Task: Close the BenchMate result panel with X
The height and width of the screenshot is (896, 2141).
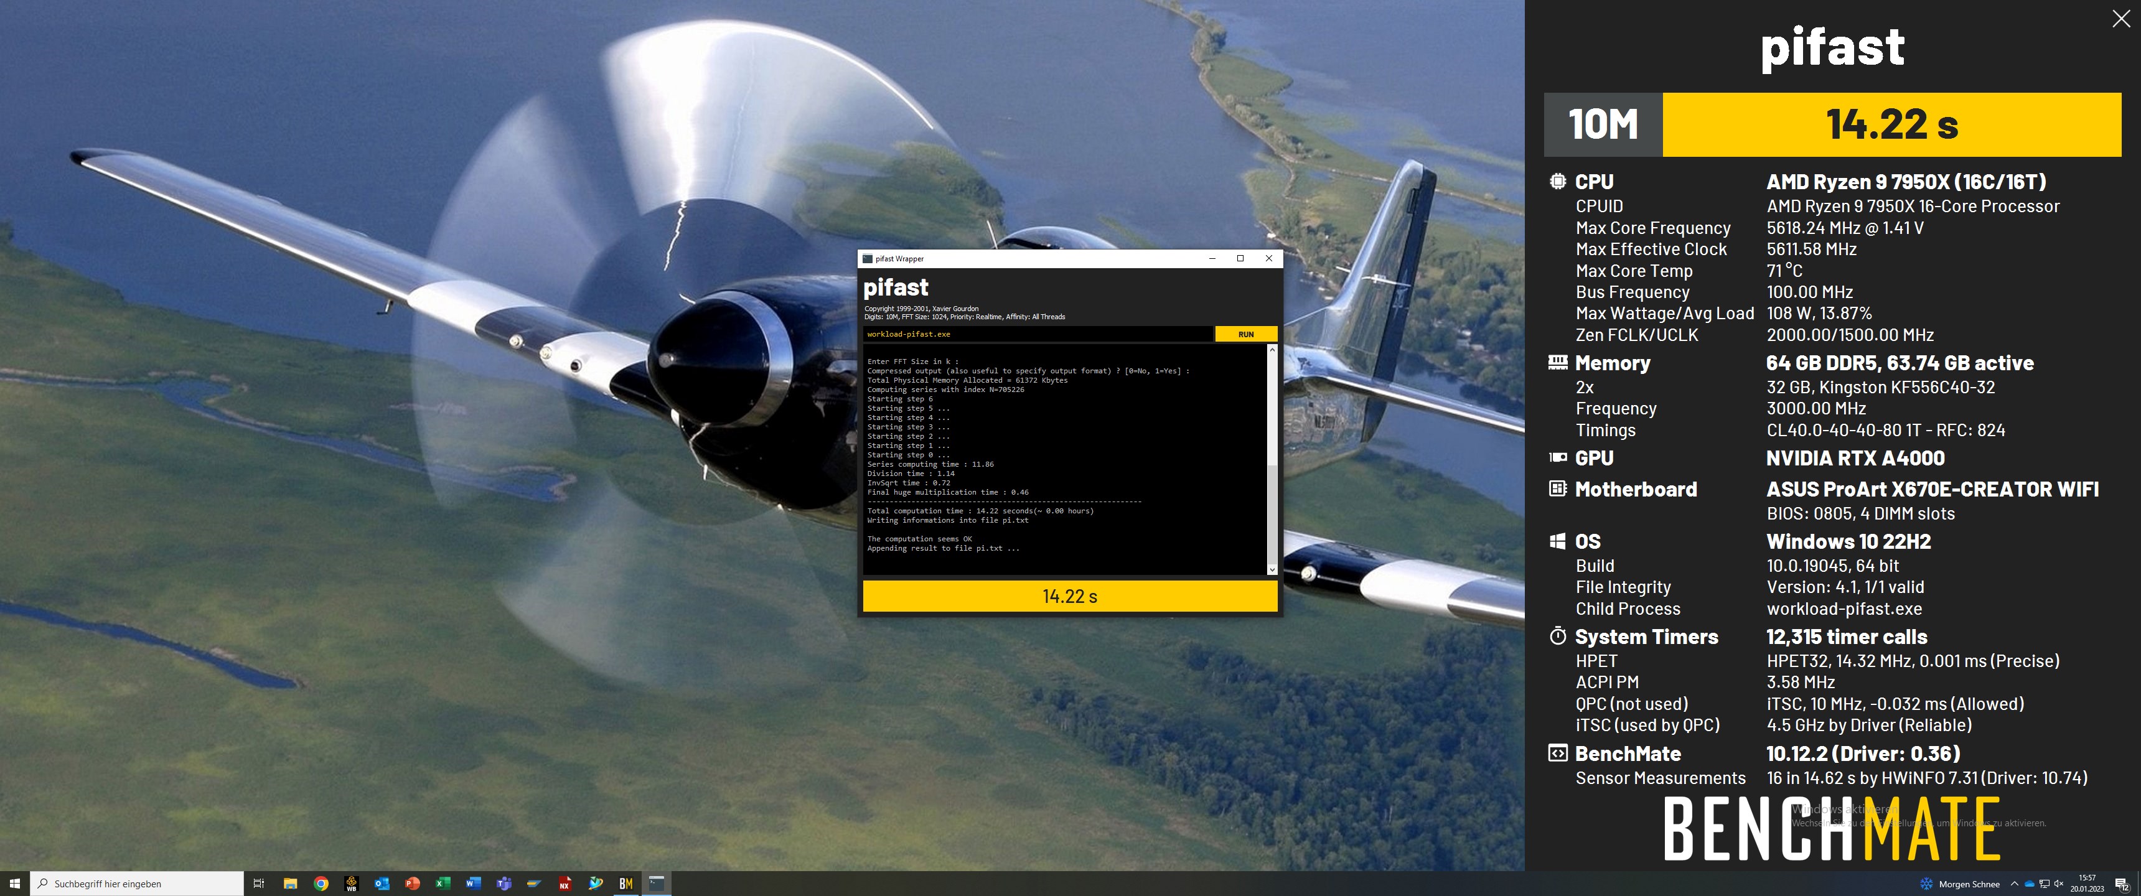Action: (x=2121, y=19)
